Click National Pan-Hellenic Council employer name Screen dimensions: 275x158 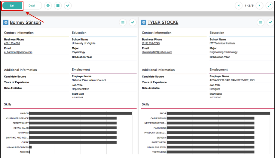coord(89,80)
